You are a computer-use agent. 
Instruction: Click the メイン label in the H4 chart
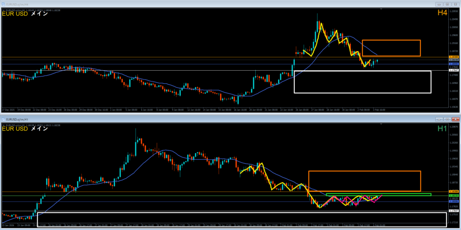click(39, 14)
